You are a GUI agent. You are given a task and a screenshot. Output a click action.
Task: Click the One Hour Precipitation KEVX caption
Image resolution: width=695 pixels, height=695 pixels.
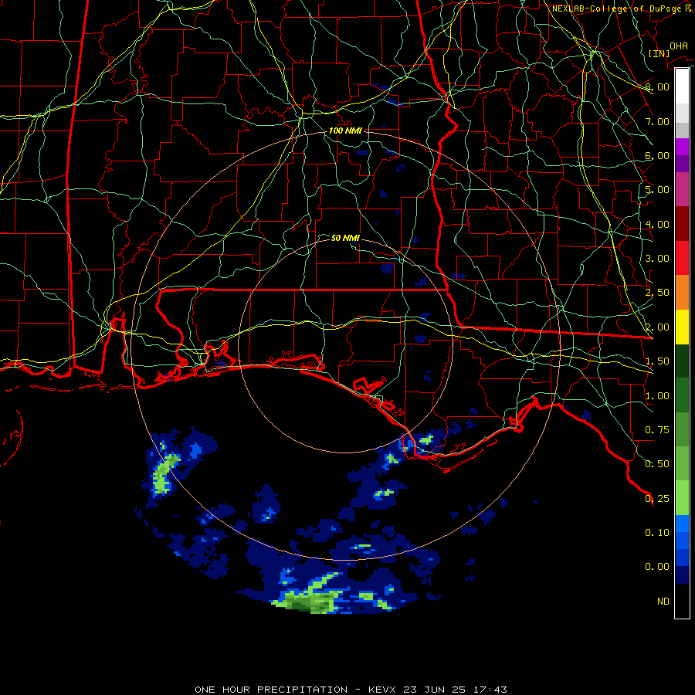(351, 690)
